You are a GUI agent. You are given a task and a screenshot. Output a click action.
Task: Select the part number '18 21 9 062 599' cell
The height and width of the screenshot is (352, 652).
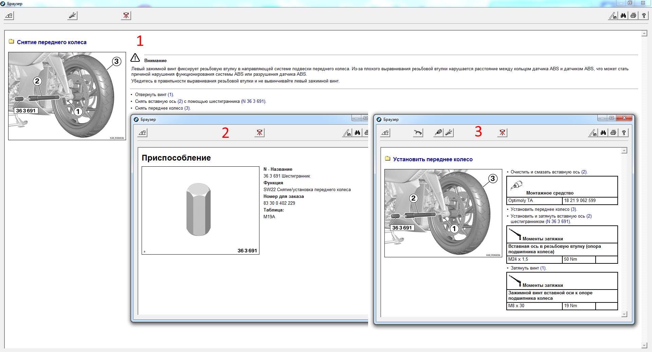click(x=590, y=201)
